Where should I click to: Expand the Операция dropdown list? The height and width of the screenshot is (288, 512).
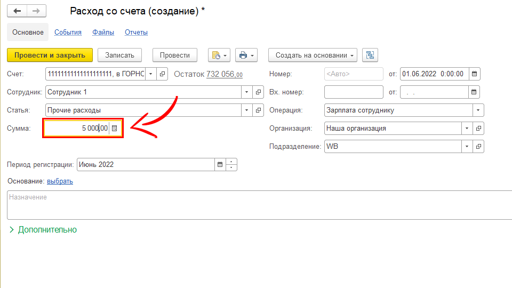click(478, 110)
